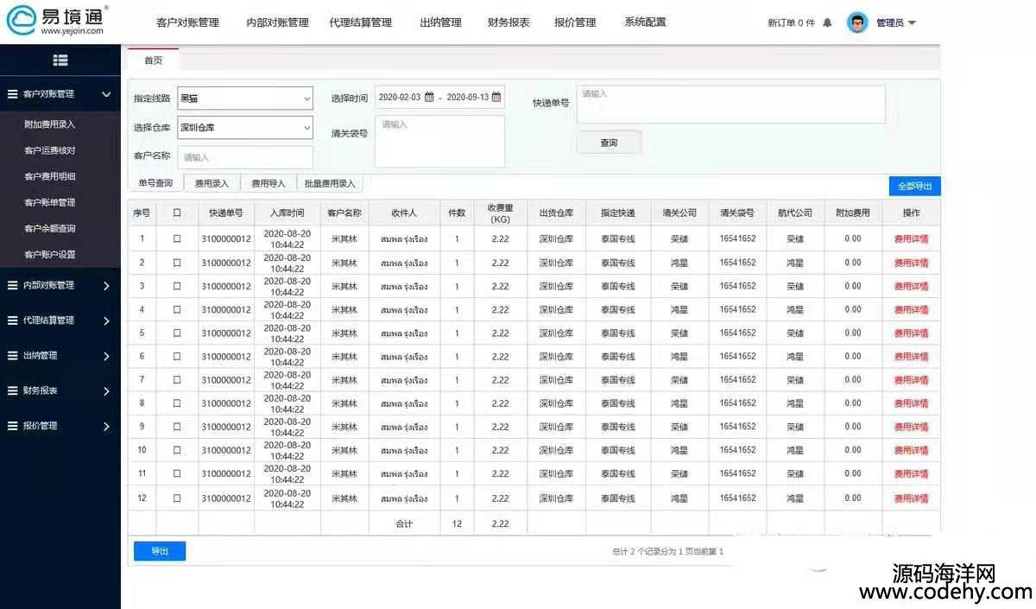The height and width of the screenshot is (609, 1036).
Task: Open the start date calendar icon
Action: [x=429, y=98]
